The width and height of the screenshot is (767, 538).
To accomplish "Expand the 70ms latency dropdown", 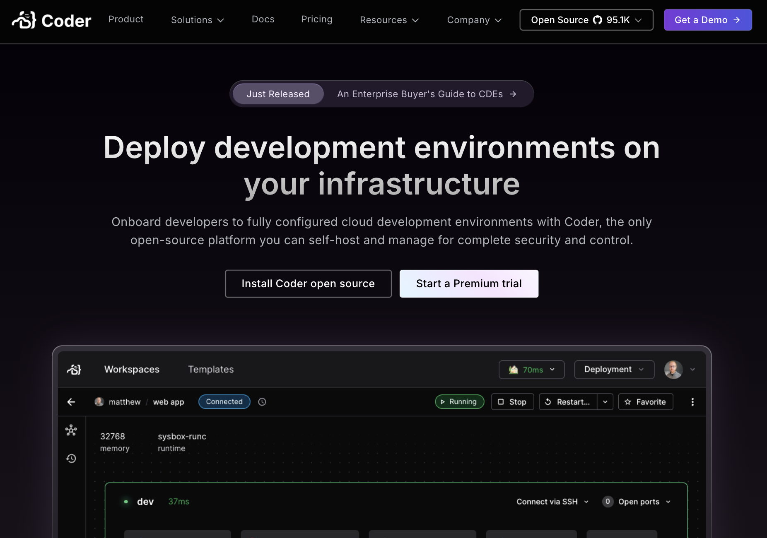I will click(552, 370).
